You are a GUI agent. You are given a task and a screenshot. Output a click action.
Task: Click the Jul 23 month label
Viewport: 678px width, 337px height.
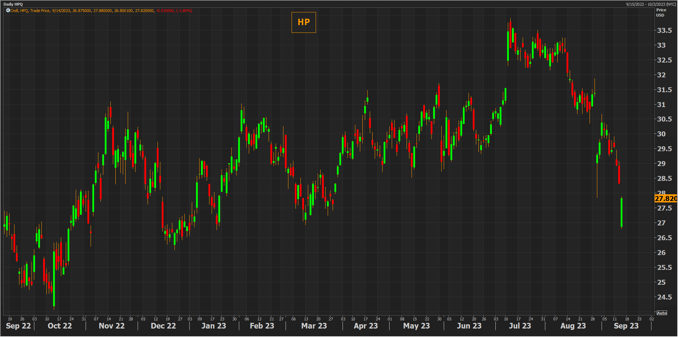coord(520,326)
